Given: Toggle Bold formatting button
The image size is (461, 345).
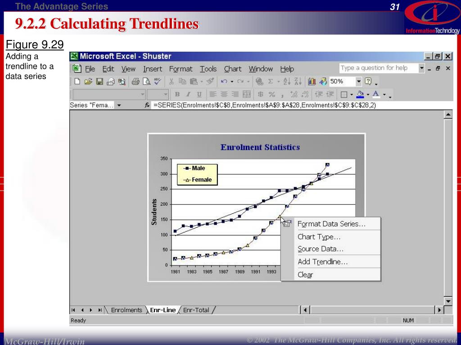Looking at the screenshot, I should [177, 94].
